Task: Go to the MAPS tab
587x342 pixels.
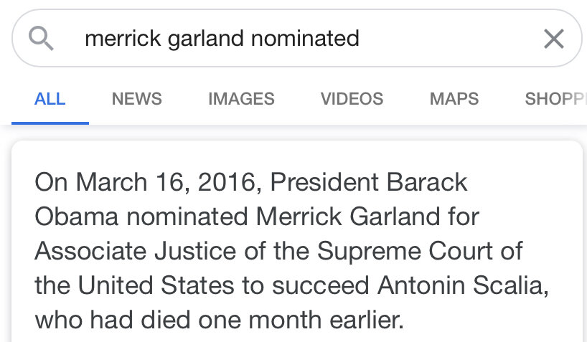Action: coord(454,99)
